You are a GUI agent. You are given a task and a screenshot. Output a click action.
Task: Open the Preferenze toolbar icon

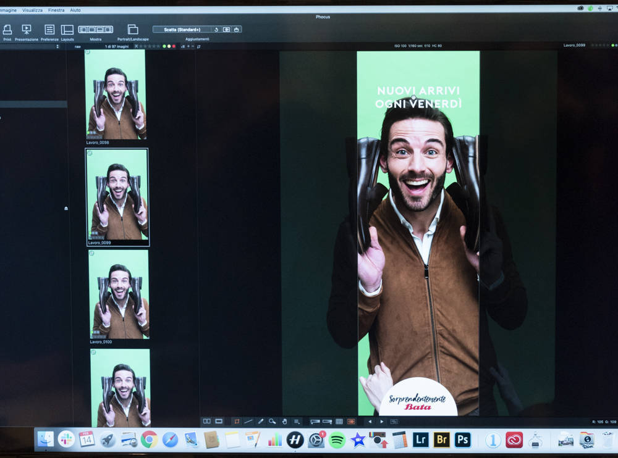point(49,30)
